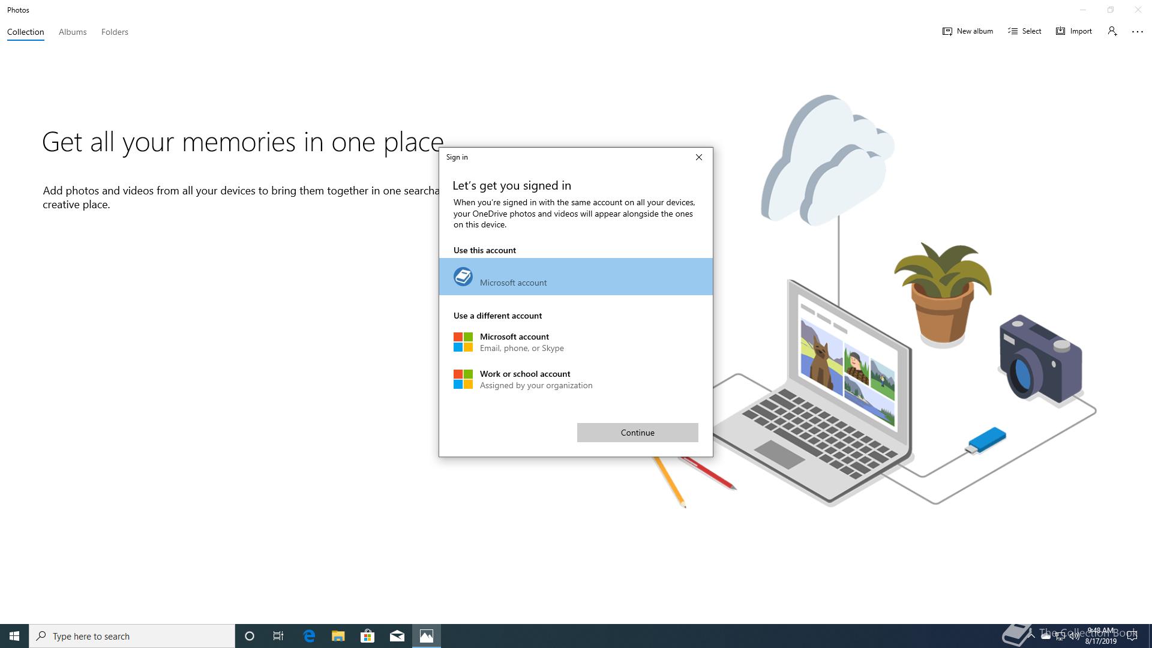The image size is (1152, 648).
Task: Open Microsoft Store from the taskbar
Action: [x=367, y=636]
